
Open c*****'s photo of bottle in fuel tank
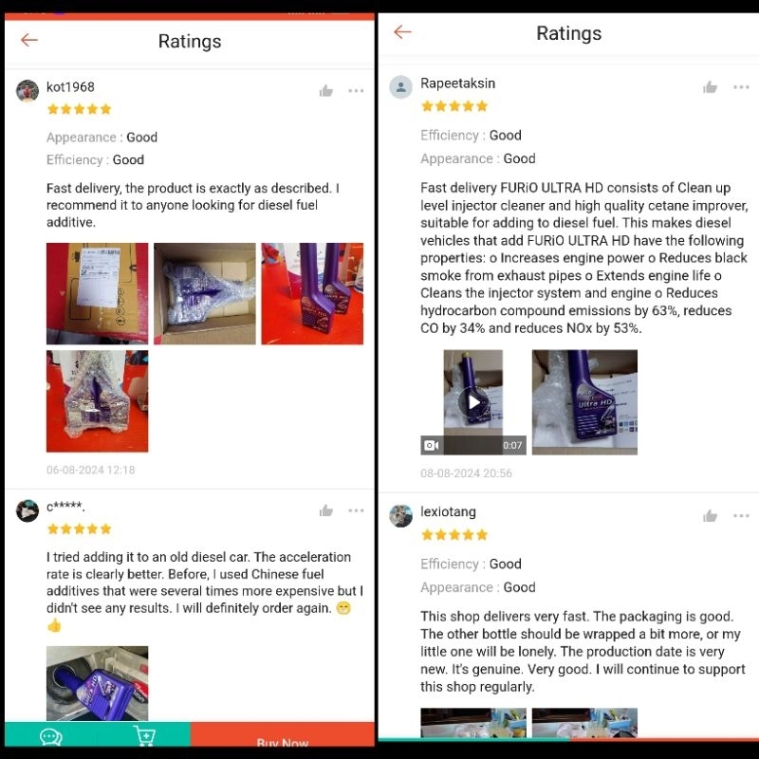[x=98, y=683]
